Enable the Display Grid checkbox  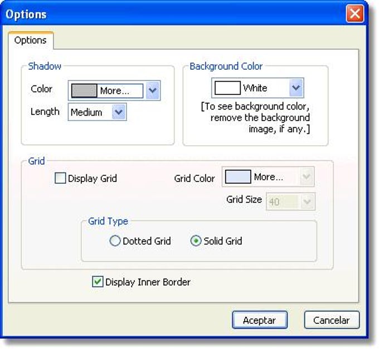tap(60, 178)
